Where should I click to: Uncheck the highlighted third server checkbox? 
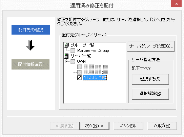(79, 78)
